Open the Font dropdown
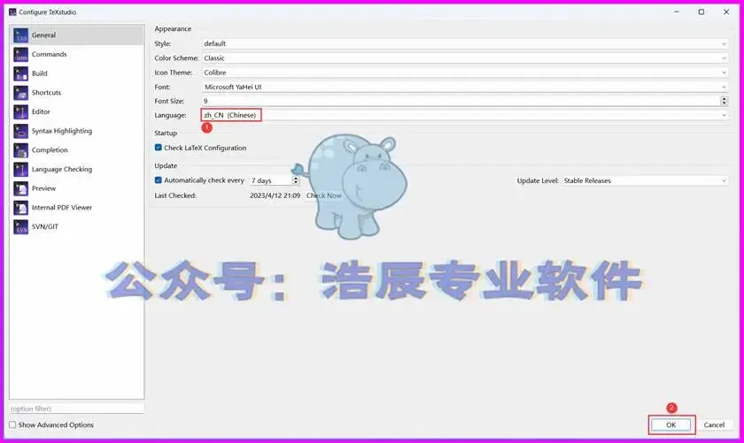Screen dimensions: 744x443 pos(465,88)
